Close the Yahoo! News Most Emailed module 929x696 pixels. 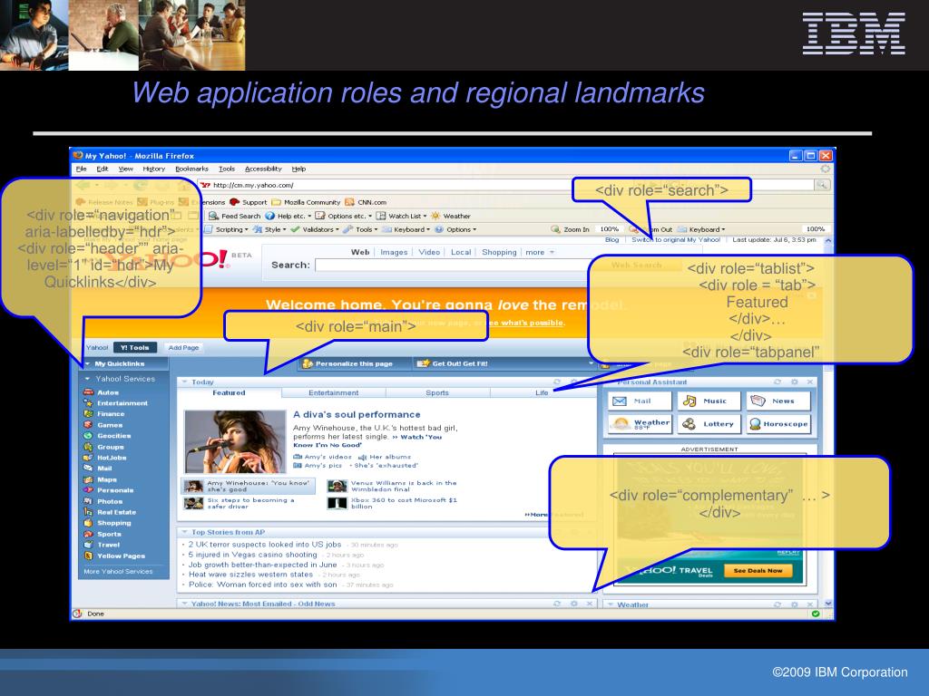(589, 604)
